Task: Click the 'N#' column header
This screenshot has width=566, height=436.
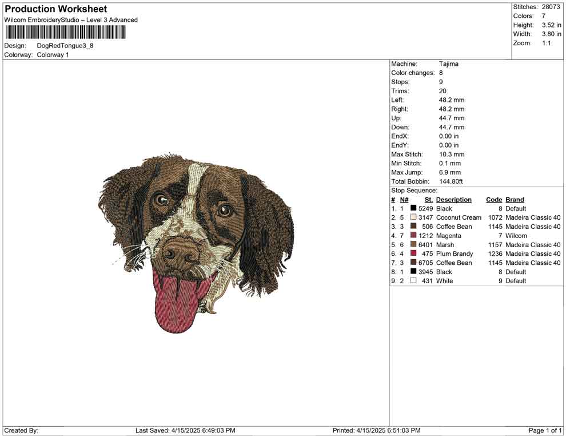Action: (404, 199)
